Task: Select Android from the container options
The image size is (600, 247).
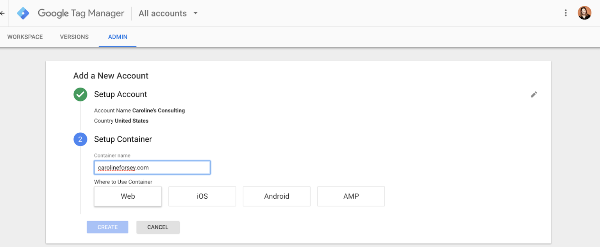Action: point(277,196)
